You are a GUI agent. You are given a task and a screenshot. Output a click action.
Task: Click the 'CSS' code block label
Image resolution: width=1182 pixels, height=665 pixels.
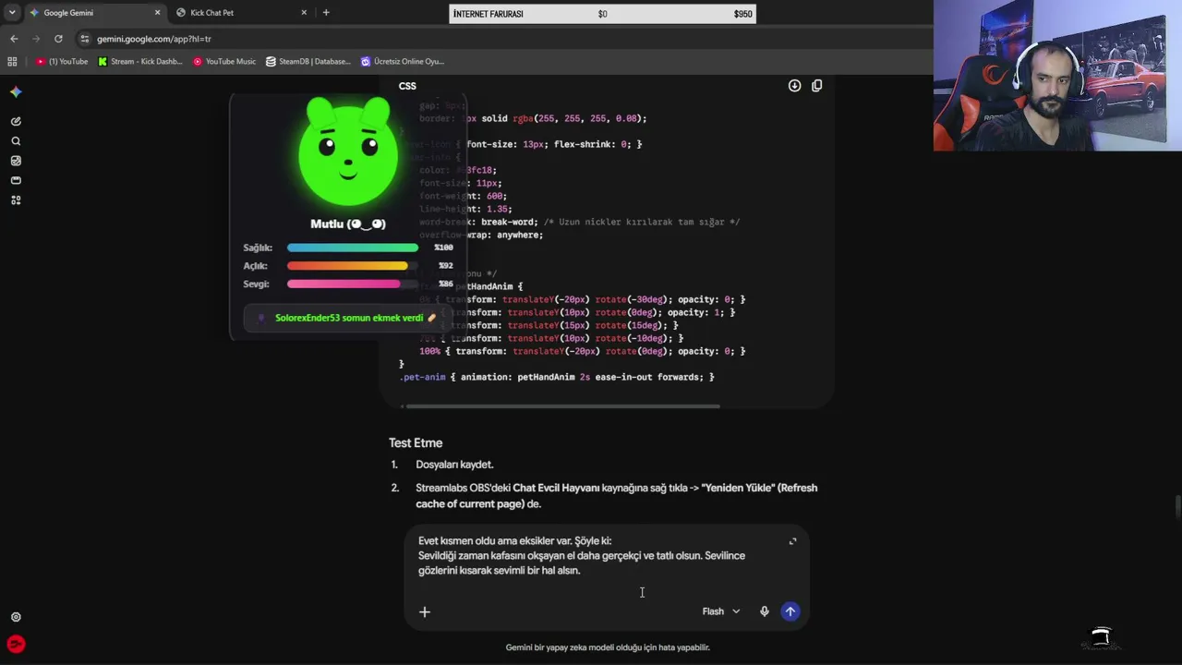pos(407,86)
